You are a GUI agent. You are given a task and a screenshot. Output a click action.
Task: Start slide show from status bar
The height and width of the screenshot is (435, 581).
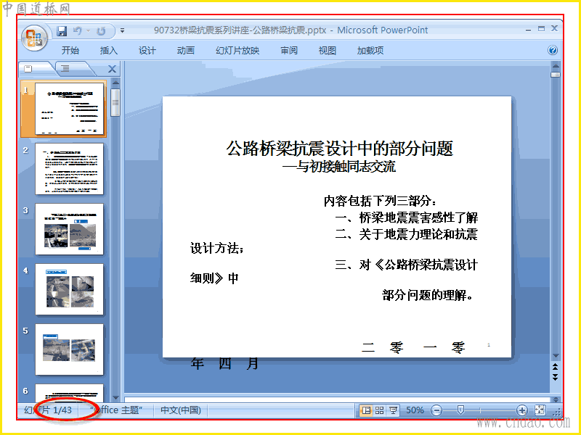pyautogui.click(x=393, y=410)
